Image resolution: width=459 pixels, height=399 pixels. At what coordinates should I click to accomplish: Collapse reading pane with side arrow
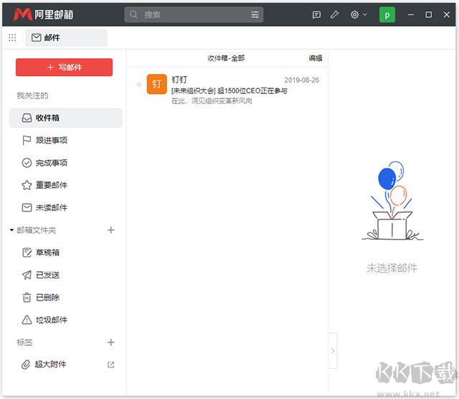coord(333,351)
